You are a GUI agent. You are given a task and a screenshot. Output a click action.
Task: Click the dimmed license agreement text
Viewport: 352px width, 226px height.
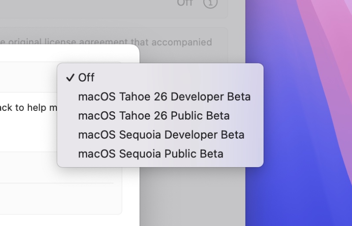(106, 43)
